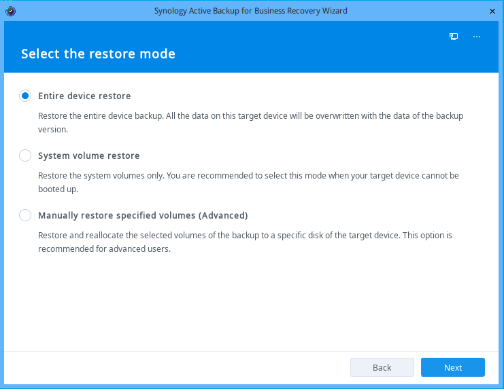Click the 'Entire device restore' label text

[84, 96]
